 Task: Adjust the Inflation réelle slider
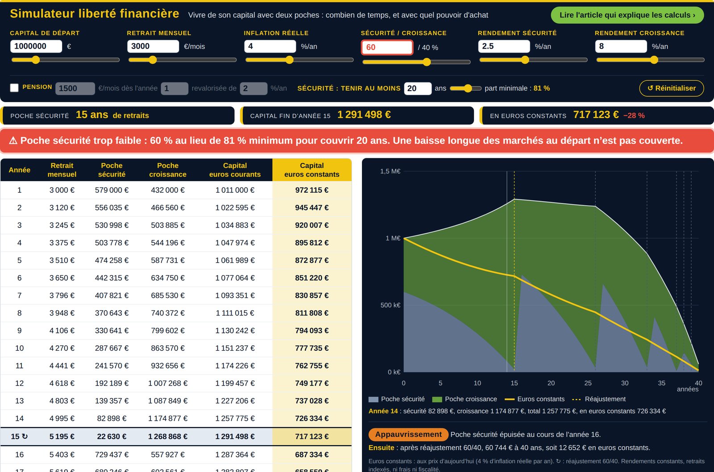(x=299, y=60)
